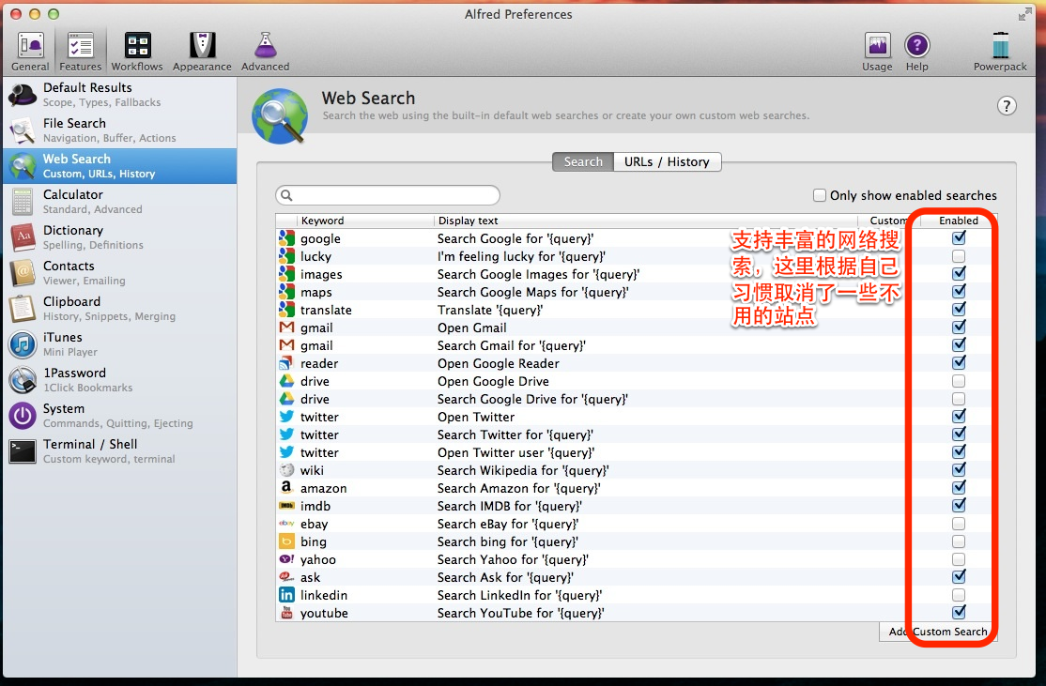Screen dimensions: 1046x686
Task: Open Clipboard feature settings
Action: (119, 309)
